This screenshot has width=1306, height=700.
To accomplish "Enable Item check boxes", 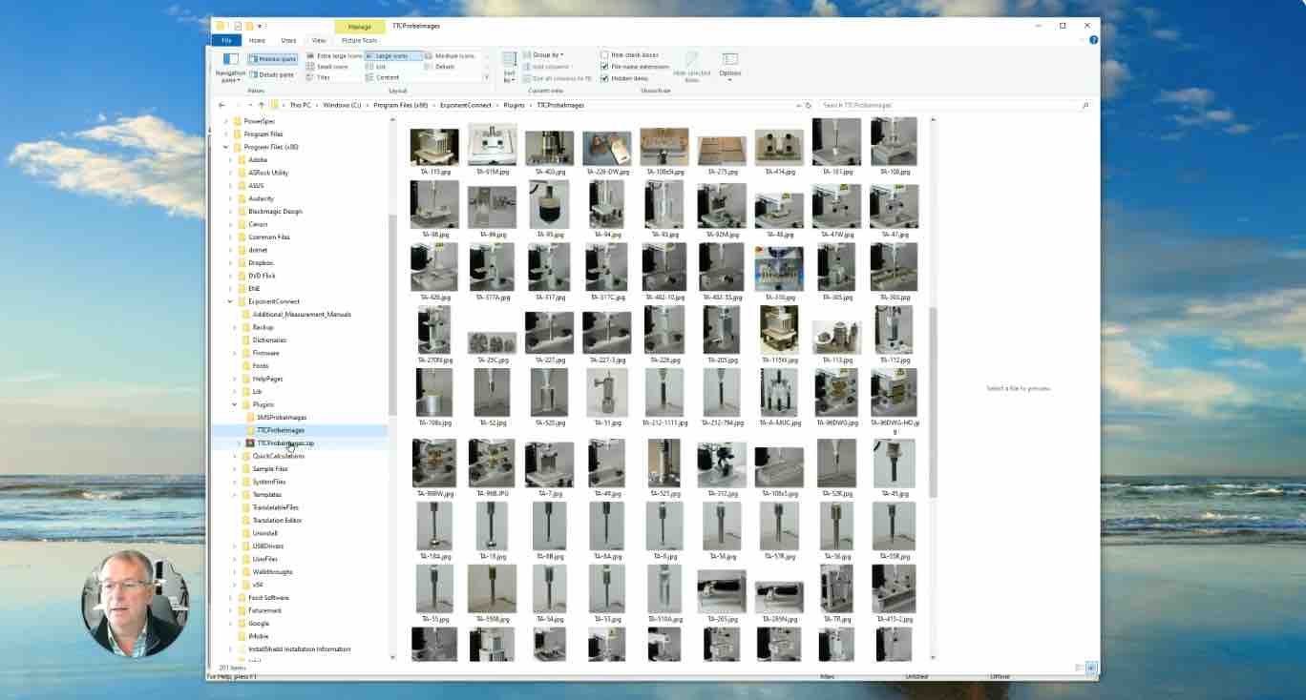I will click(632, 54).
